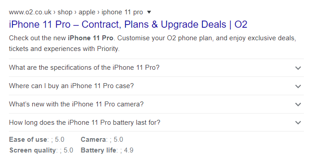Click 'Where can I buy an iPhone 11 Pro case?'
The image size is (316, 165).
coord(72,86)
